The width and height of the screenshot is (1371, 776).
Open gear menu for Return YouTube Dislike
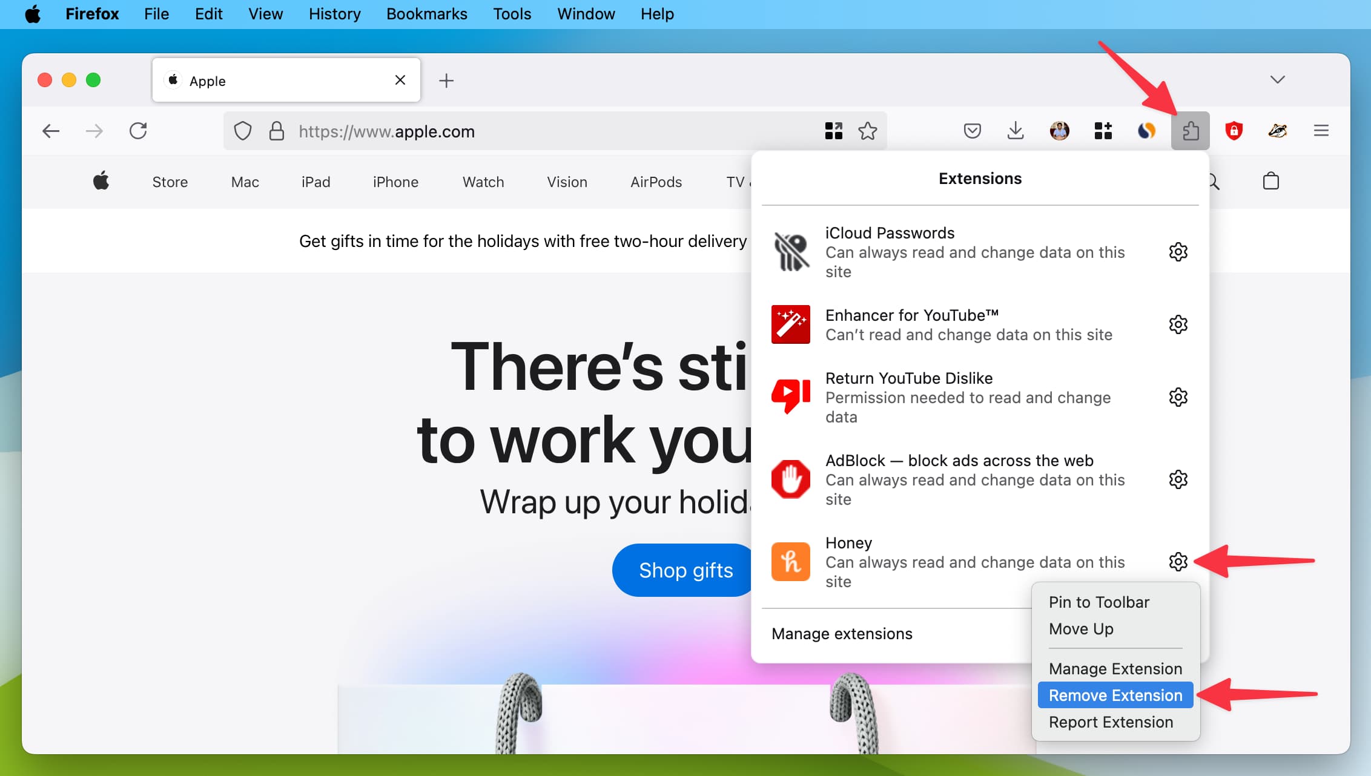(x=1178, y=397)
